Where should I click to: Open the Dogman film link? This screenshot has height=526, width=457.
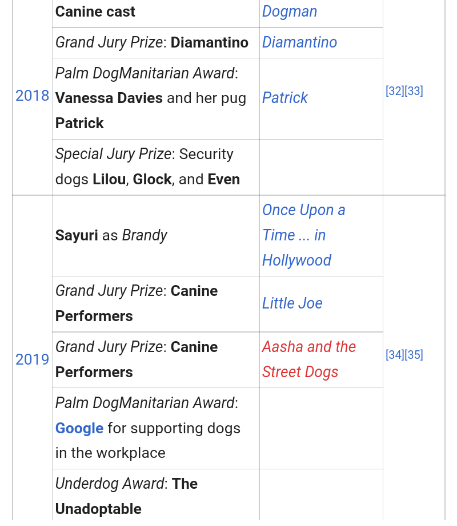click(289, 12)
